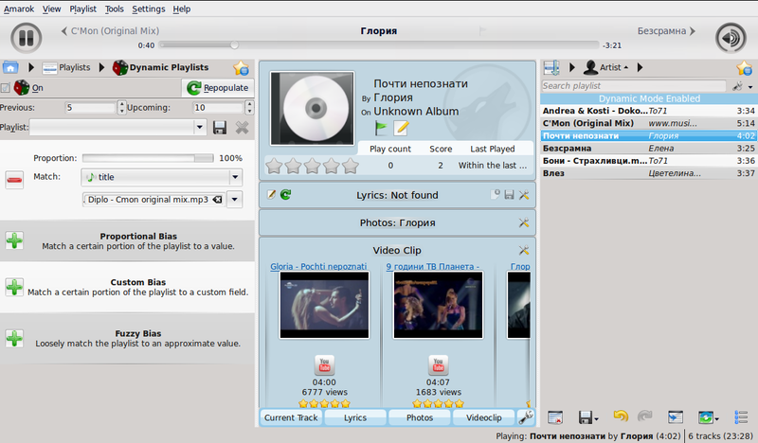Open the match value dropdown arrow
The width and height of the screenshot is (758, 443).
[234, 199]
